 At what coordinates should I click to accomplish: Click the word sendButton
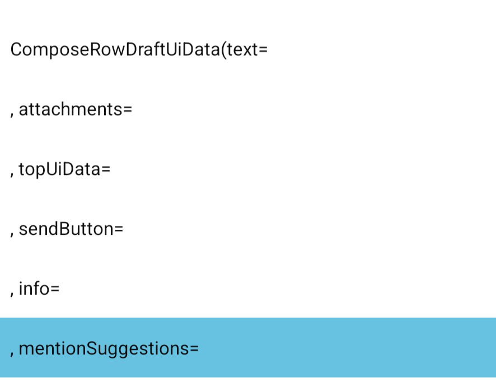tap(65, 229)
